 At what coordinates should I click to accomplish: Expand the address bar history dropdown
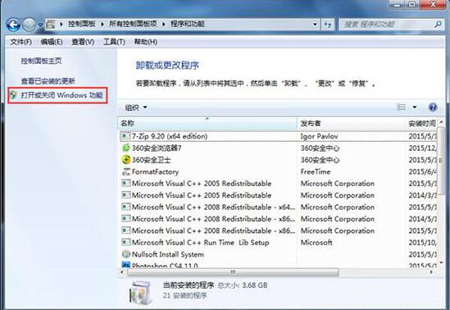pyautogui.click(x=315, y=24)
